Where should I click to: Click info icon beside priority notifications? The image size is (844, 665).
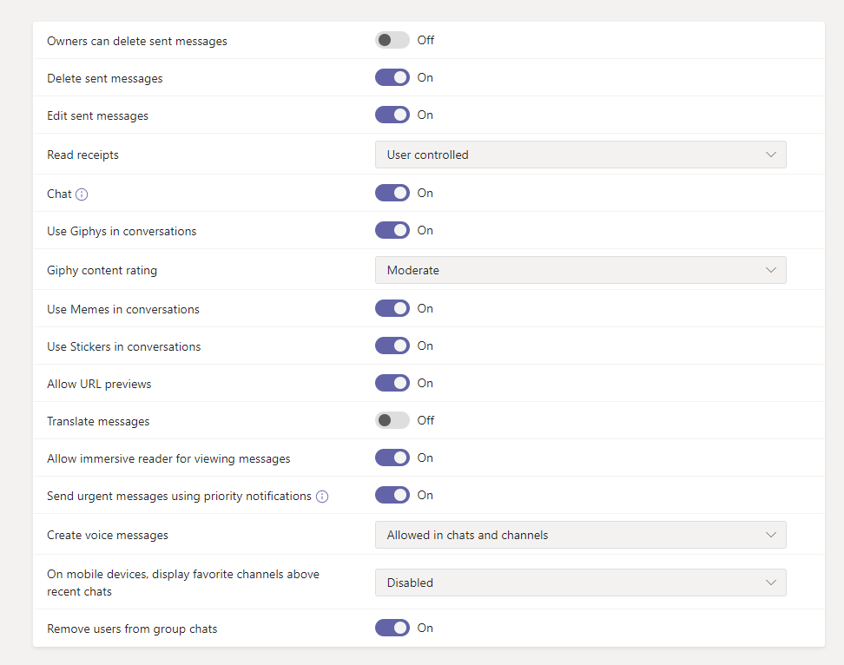322,497
